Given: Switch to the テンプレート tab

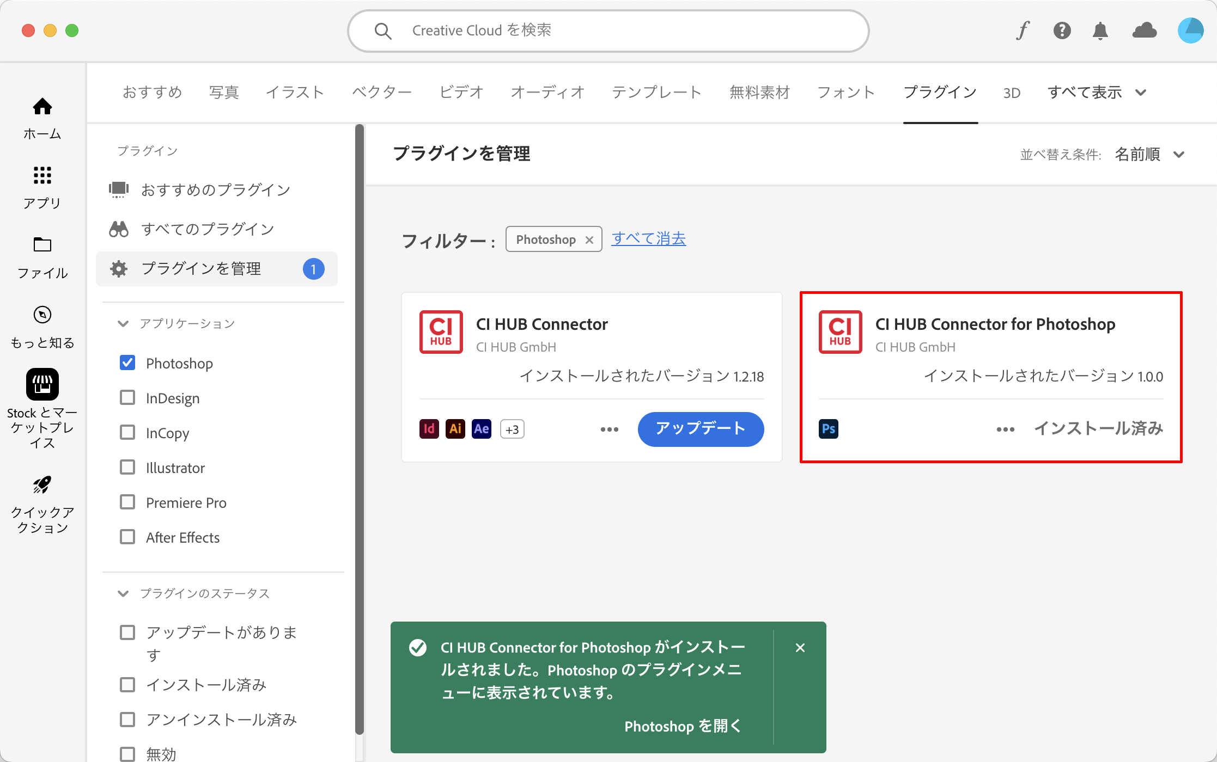Looking at the screenshot, I should tap(657, 93).
